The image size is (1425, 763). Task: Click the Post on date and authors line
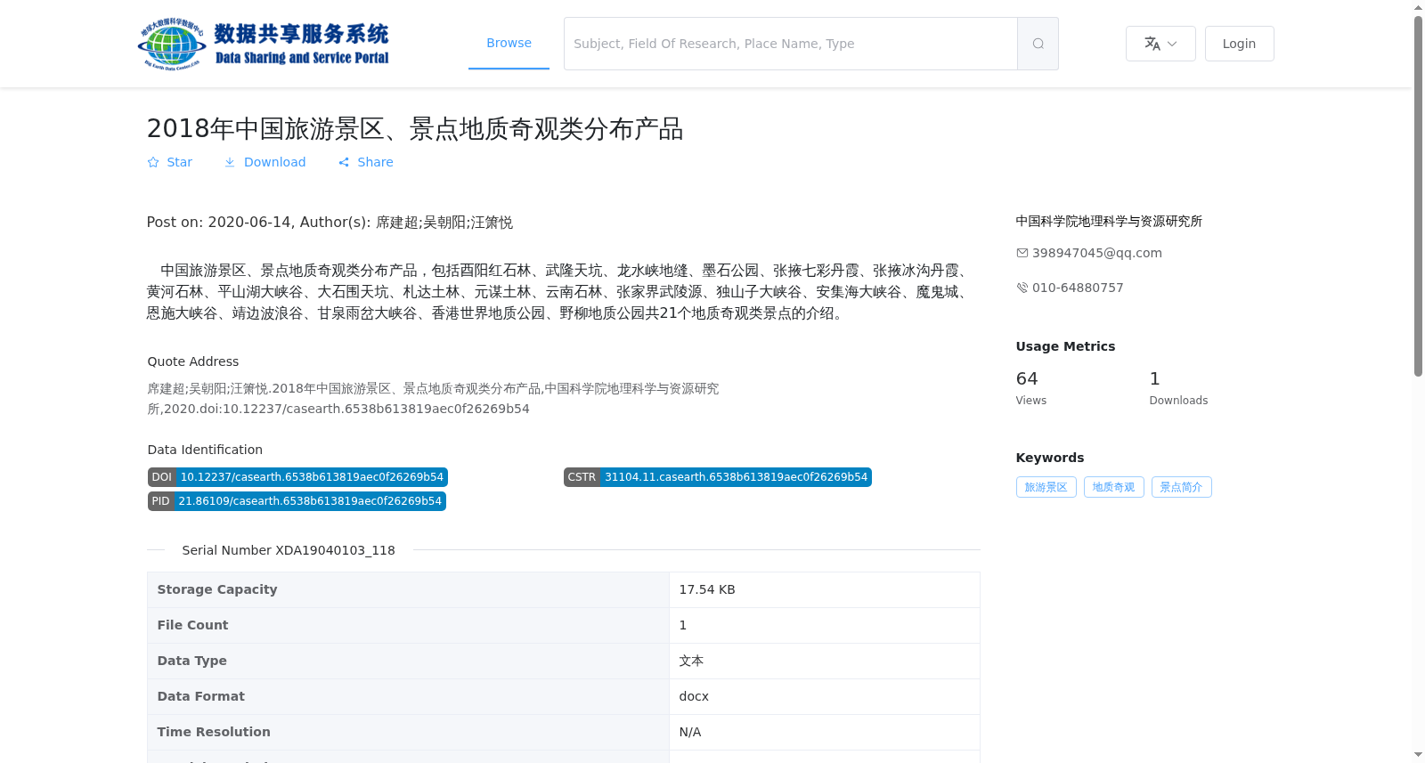[330, 223]
